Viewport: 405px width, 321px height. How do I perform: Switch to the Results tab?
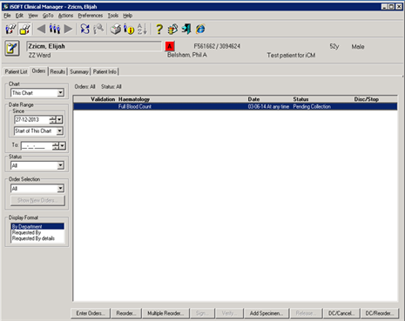click(57, 71)
